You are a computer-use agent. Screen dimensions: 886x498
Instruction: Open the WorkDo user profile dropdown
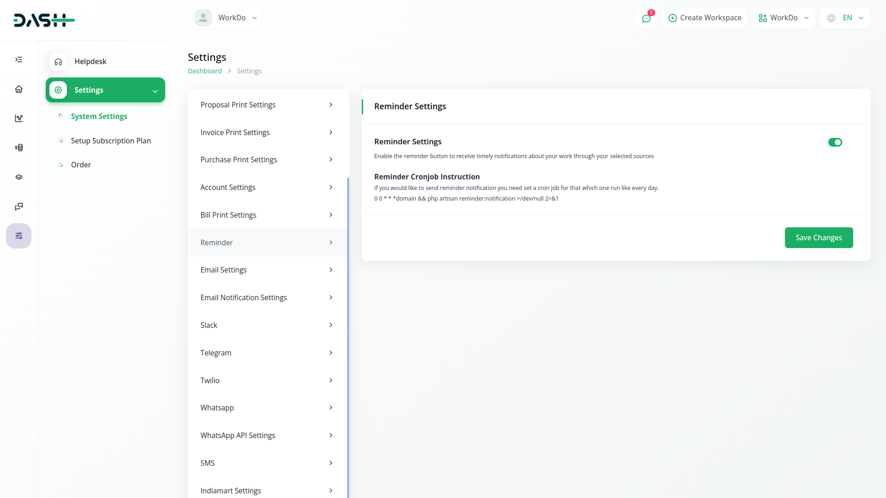(x=226, y=18)
